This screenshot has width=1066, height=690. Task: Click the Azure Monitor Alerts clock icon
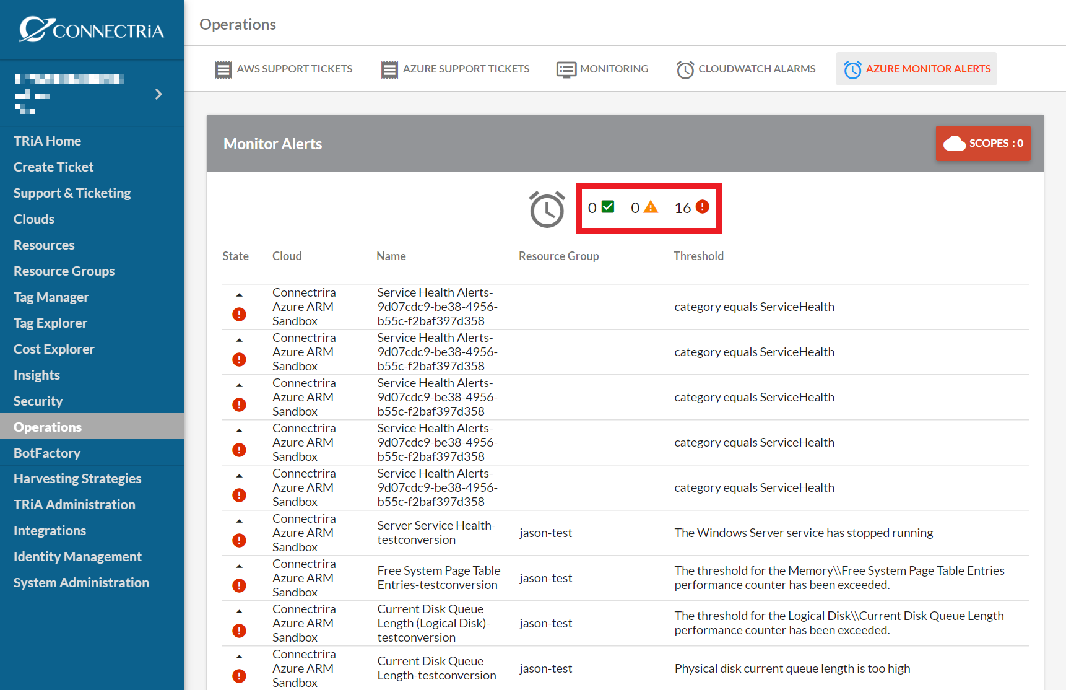tap(852, 69)
